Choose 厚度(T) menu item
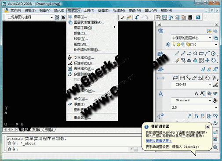 click(x=92, y=104)
